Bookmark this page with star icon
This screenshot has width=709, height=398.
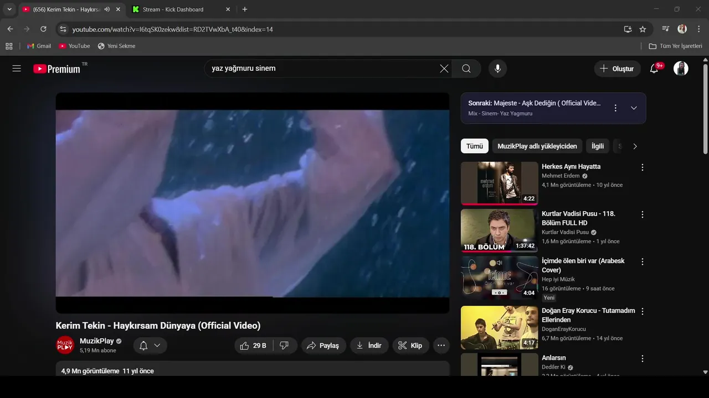[x=643, y=29]
